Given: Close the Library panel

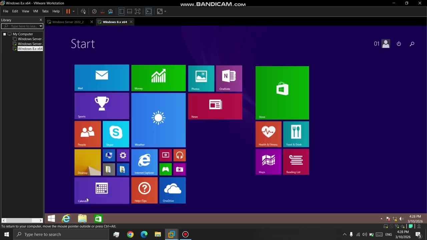Looking at the screenshot, I should 41,20.
